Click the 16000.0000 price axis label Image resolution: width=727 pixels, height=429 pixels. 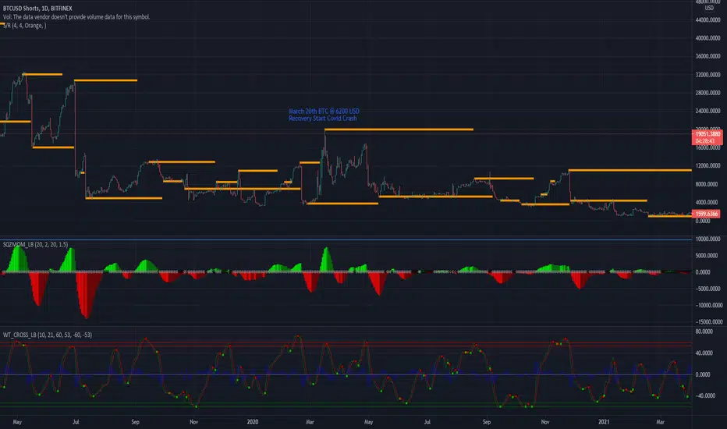[708, 147]
